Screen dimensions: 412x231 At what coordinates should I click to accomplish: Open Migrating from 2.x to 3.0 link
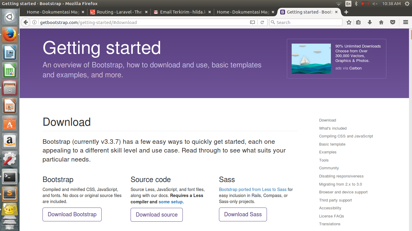click(x=341, y=184)
